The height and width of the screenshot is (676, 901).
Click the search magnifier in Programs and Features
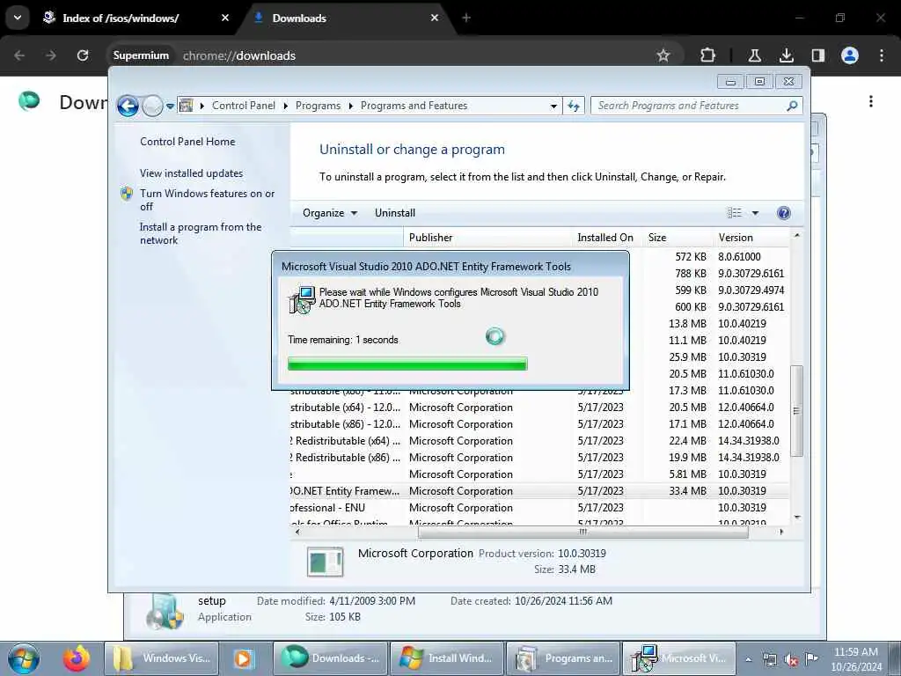[x=792, y=106]
